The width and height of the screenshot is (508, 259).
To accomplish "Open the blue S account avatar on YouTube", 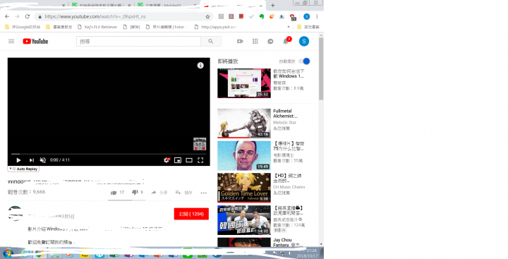I will click(x=304, y=41).
